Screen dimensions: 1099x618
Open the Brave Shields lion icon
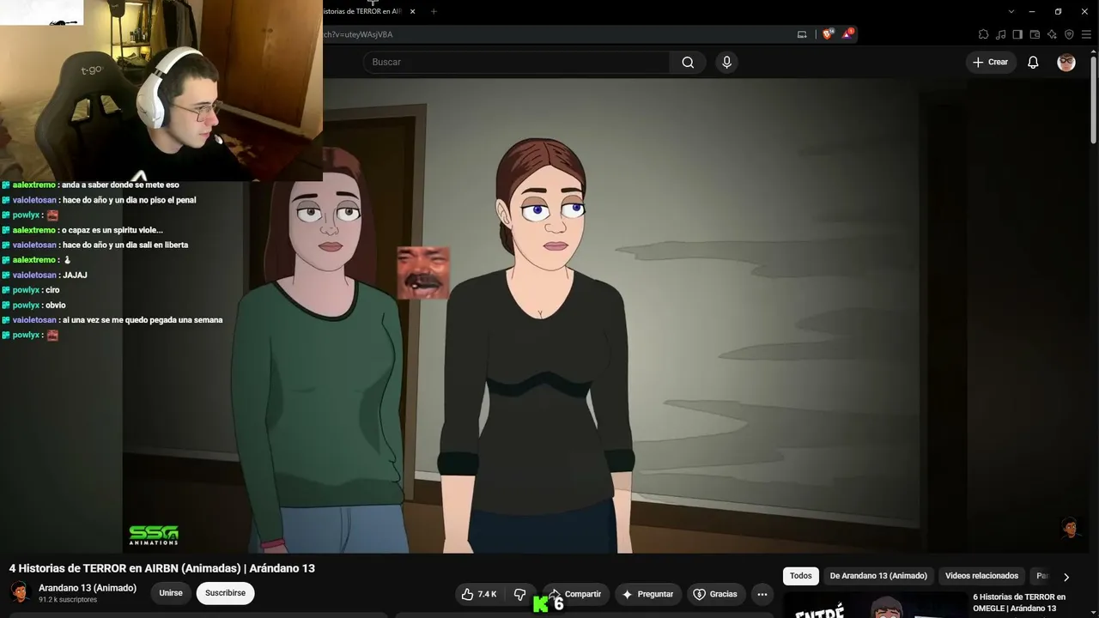[x=828, y=34]
